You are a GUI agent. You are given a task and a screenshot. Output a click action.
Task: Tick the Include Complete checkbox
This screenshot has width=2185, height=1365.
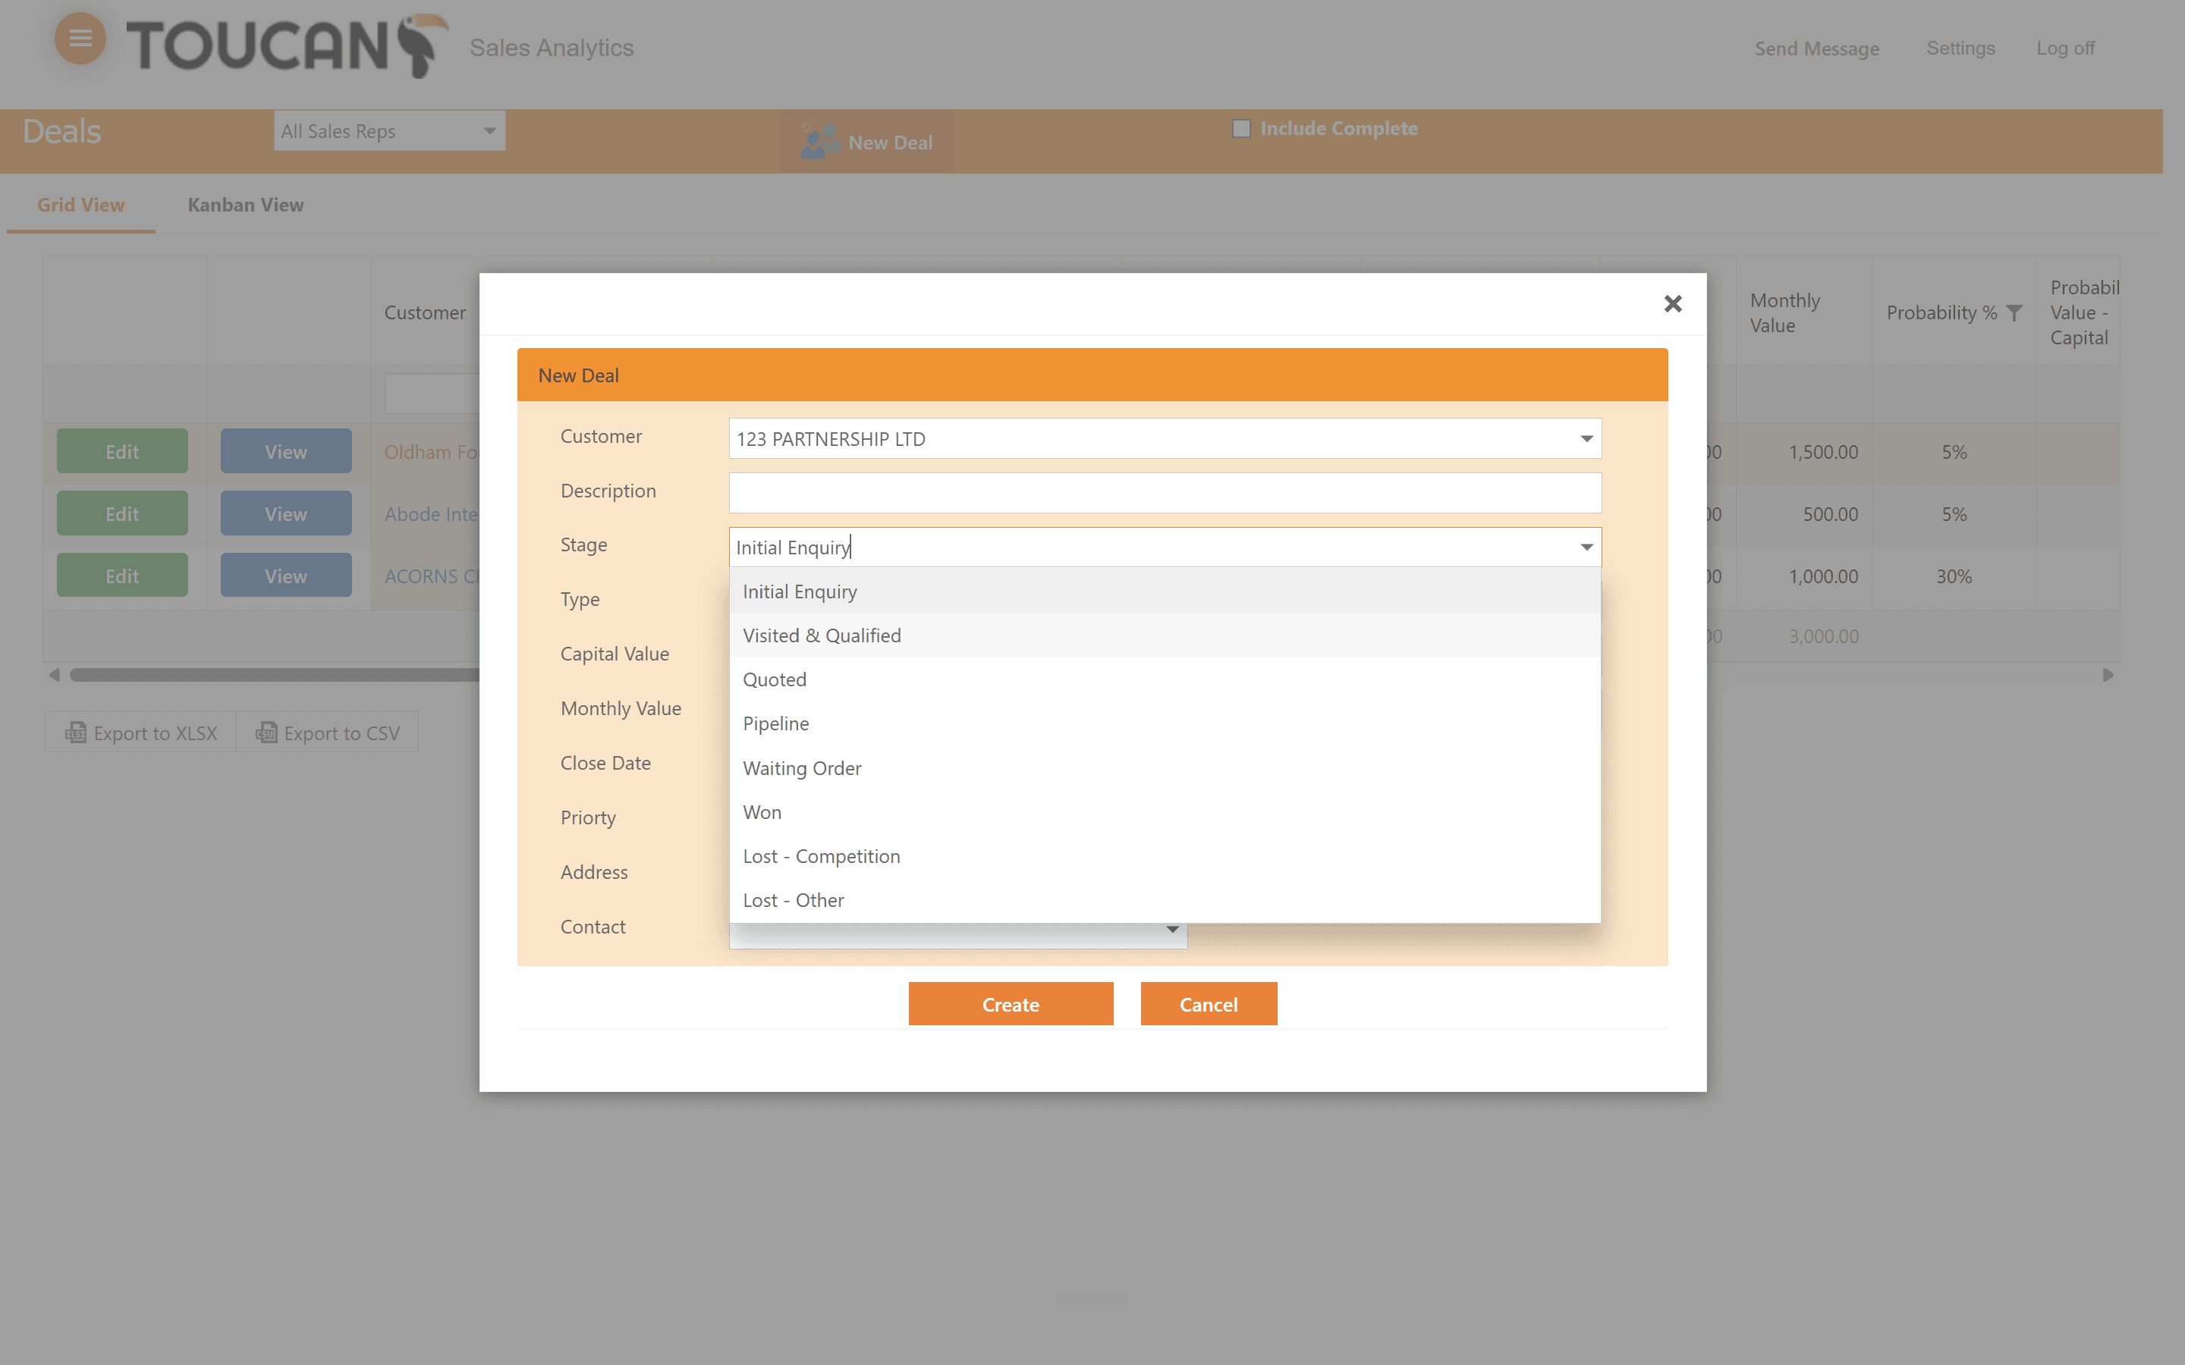pos(1241,128)
